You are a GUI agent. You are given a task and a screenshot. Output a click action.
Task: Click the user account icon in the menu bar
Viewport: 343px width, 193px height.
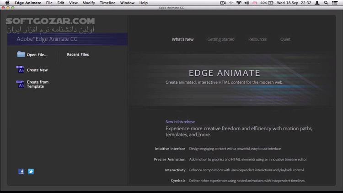point(317,3)
